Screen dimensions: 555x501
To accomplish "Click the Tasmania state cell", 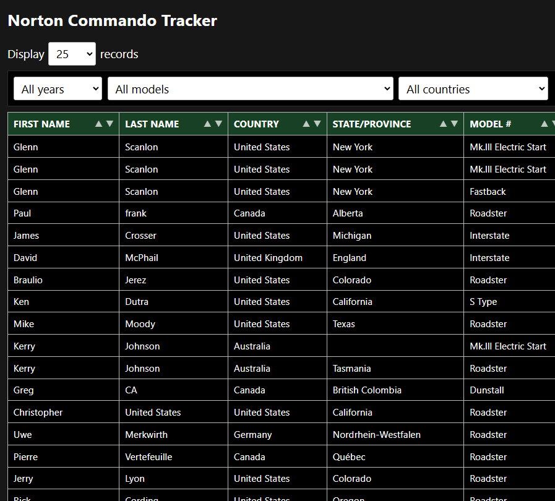I will [x=395, y=368].
